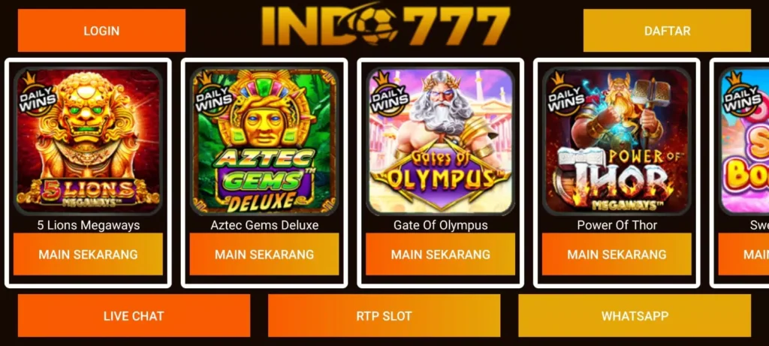Open the Gates of Olympus game image
769x346 pixels.
point(440,141)
